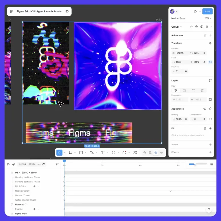Select the Frame 1017 timeline layer
Screen dimensions: 221x221
(x=21, y=204)
